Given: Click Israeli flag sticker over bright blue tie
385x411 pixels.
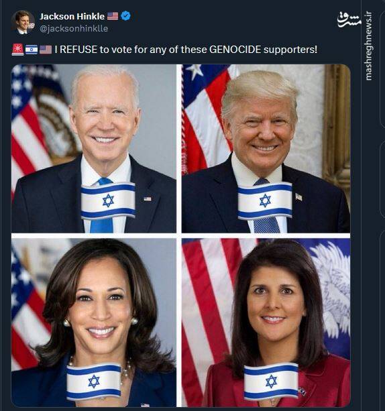Looking at the screenshot, I should coord(108,200).
